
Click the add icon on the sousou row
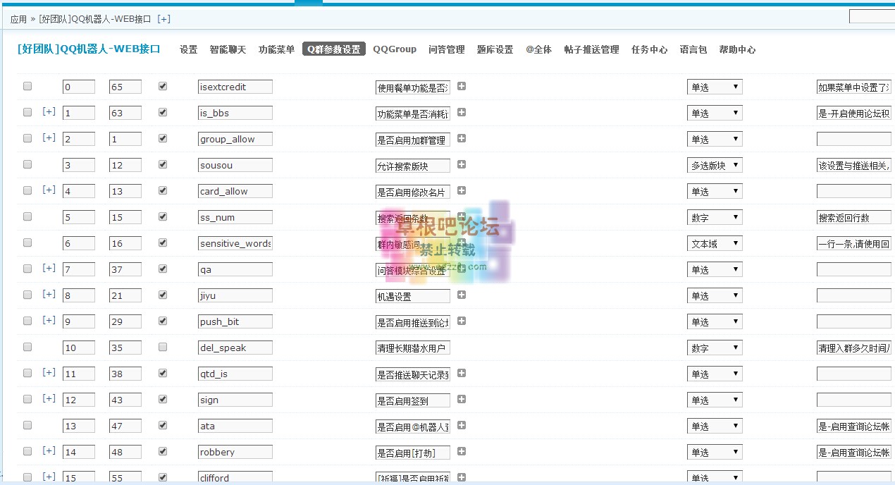coord(461,165)
